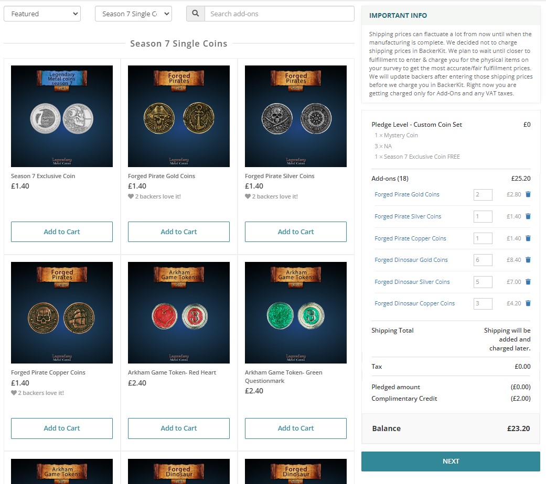
Task: Click the search magnifier icon
Action: (196, 14)
